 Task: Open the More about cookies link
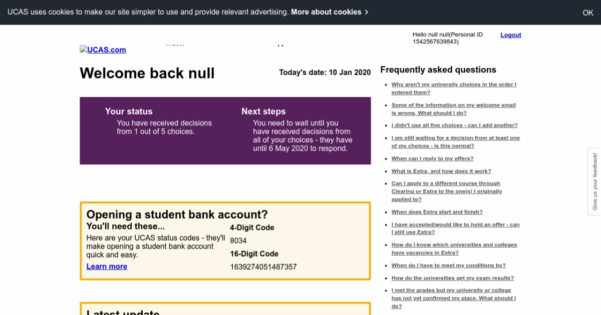coord(329,12)
